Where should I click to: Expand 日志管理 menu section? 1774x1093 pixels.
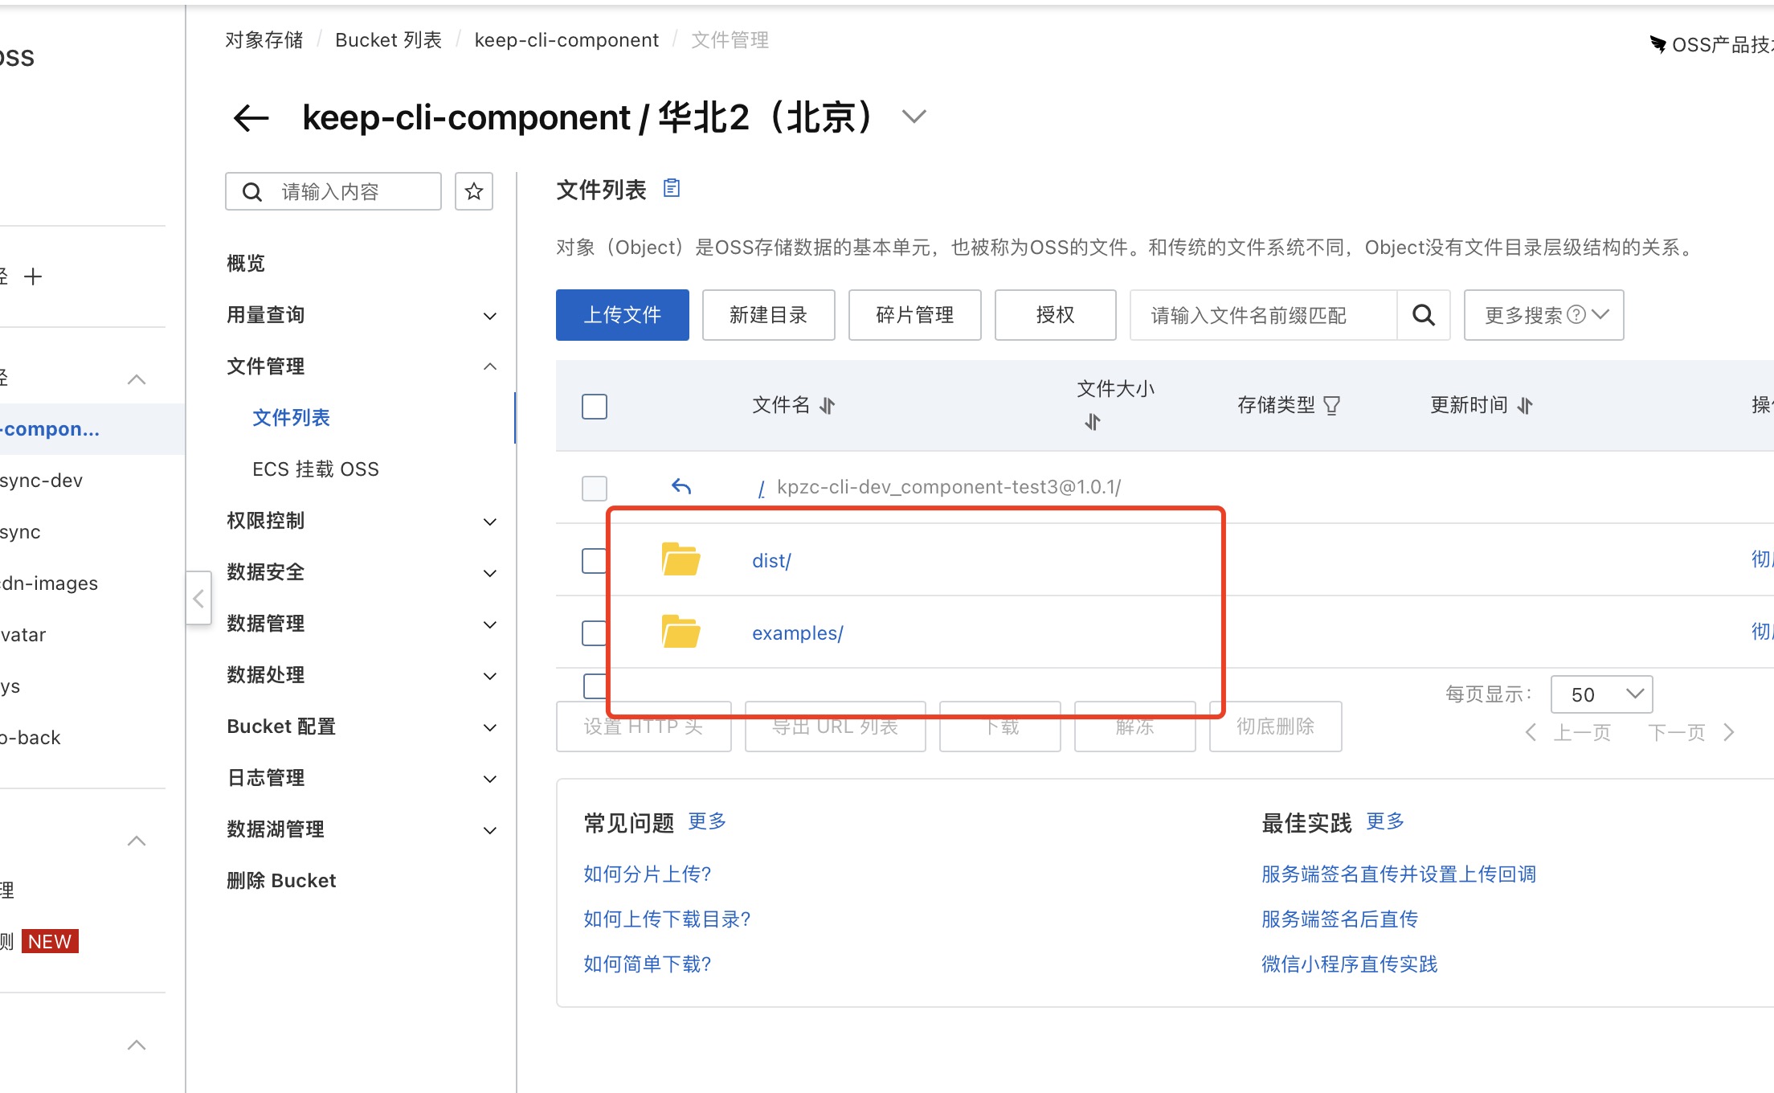489,779
